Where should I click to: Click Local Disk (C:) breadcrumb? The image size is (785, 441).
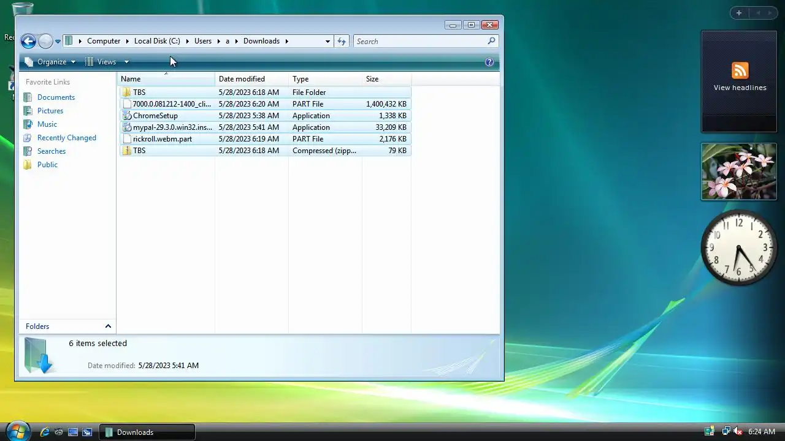coord(157,41)
